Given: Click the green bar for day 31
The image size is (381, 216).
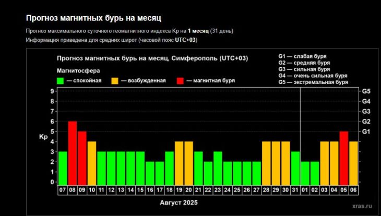Looking at the screenshot, I should point(295,167).
